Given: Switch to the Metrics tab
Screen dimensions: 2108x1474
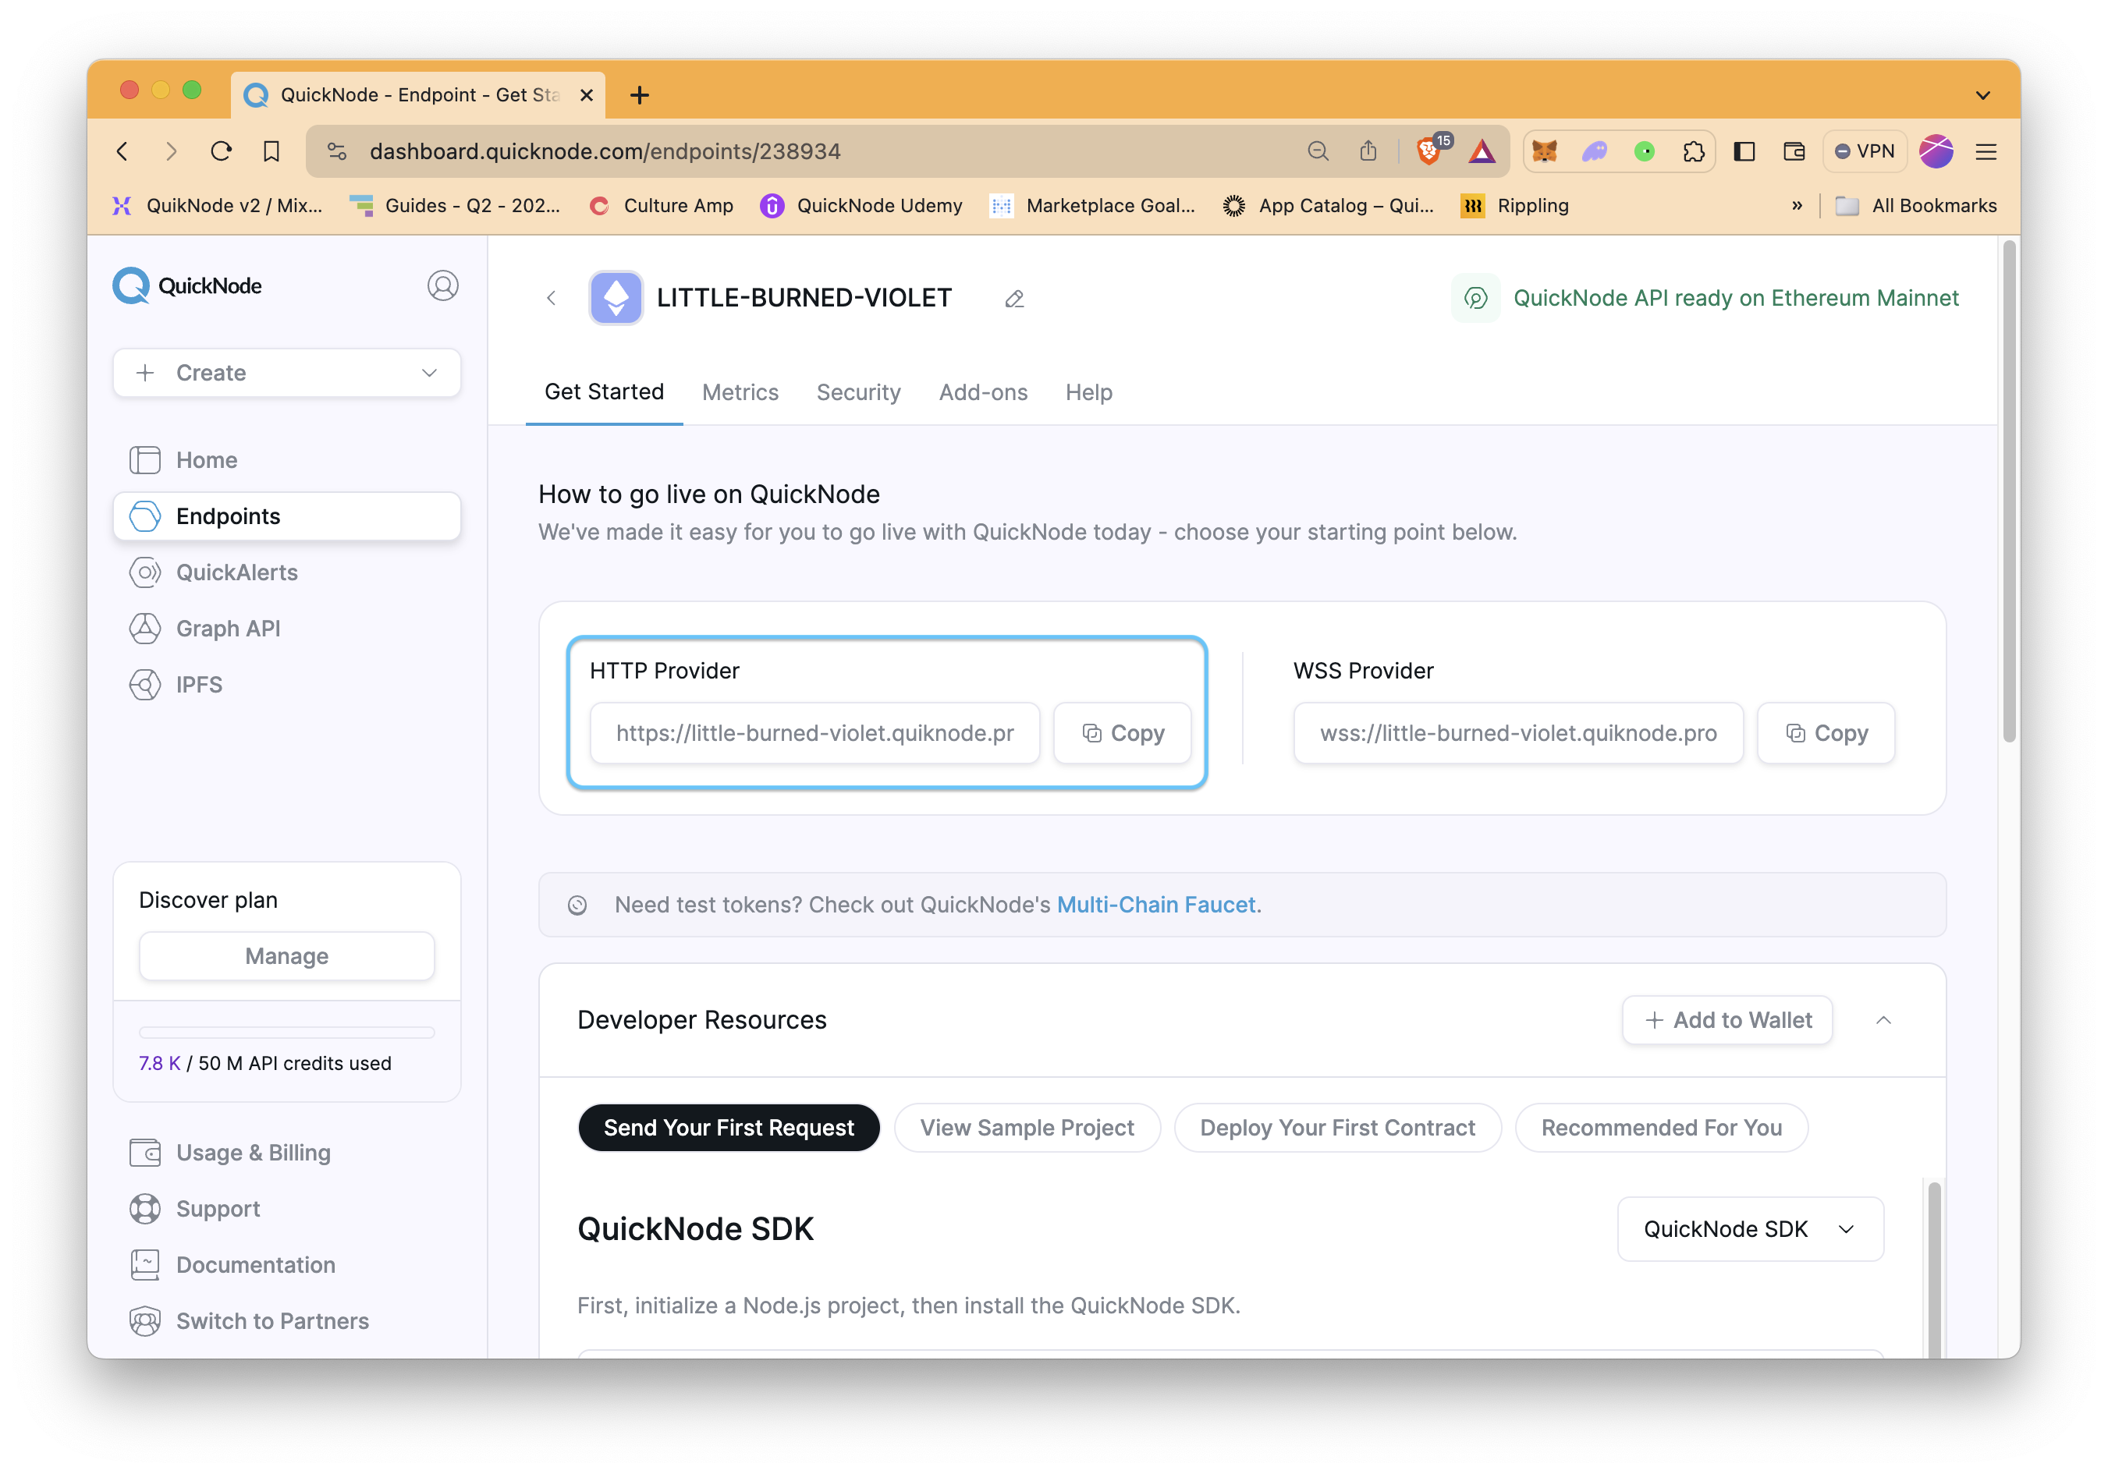Looking at the screenshot, I should click(x=740, y=392).
